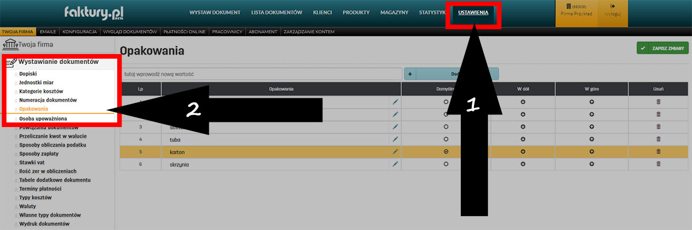Image resolution: width=692 pixels, height=230 pixels.
Task: Focus the new packaging value input field
Action: [261, 74]
